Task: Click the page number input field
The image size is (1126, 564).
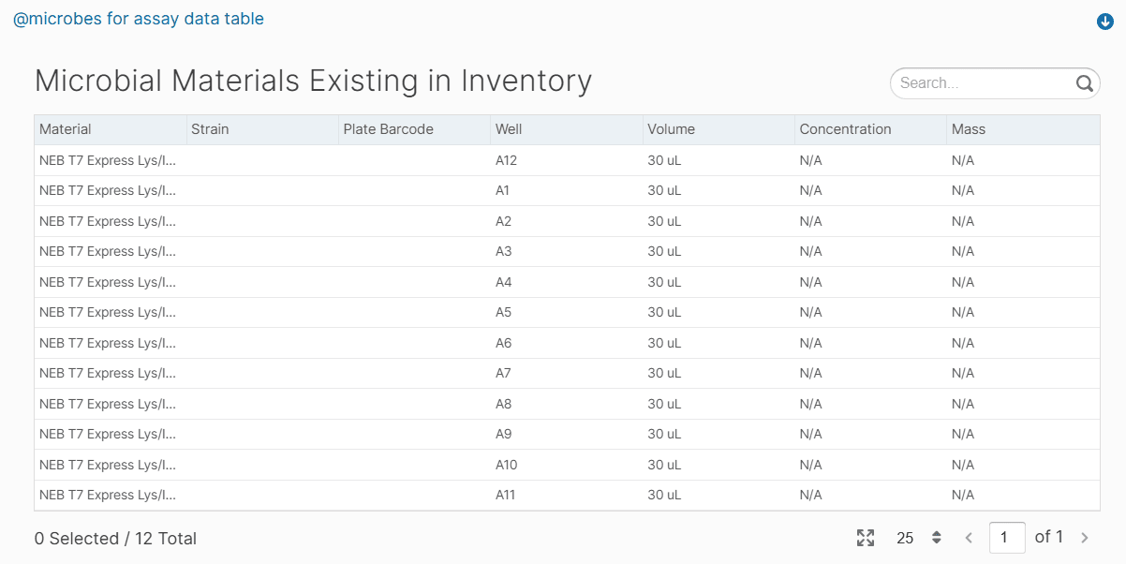Action: coord(1007,538)
